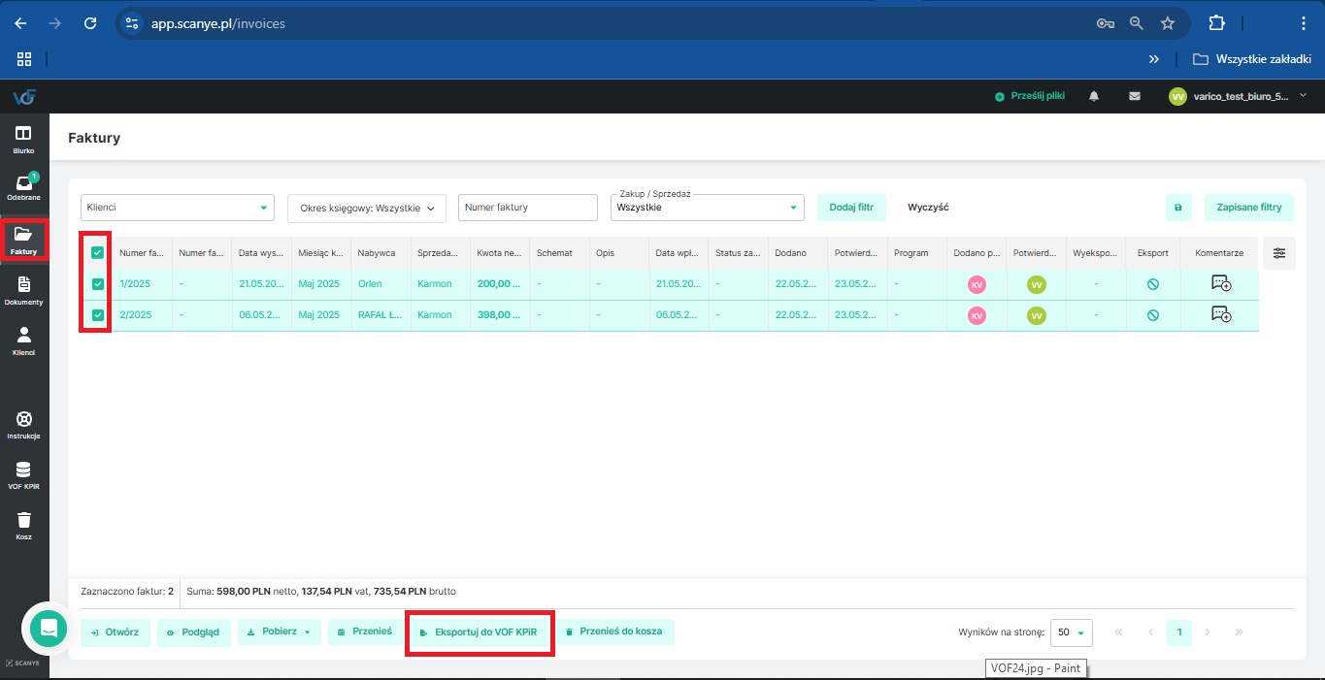Go to Faktury in the sidebar

tap(24, 240)
